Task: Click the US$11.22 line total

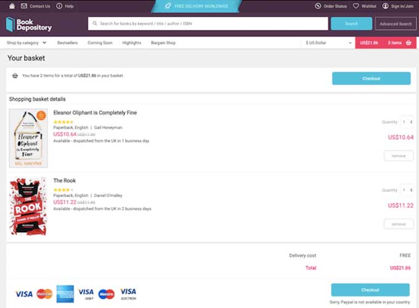Action: (401, 205)
